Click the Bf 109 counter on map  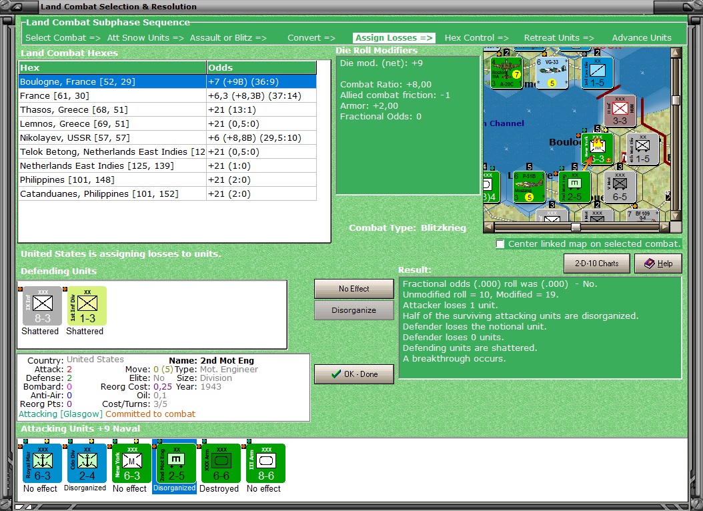click(x=642, y=216)
